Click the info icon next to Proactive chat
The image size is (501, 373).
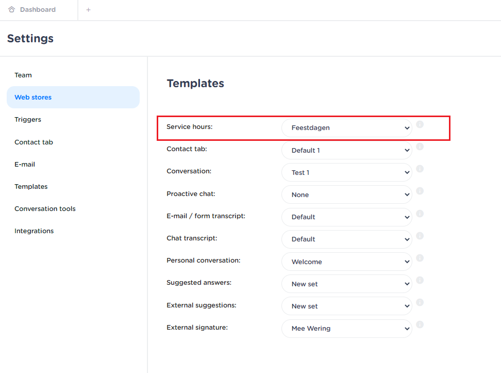click(x=420, y=191)
